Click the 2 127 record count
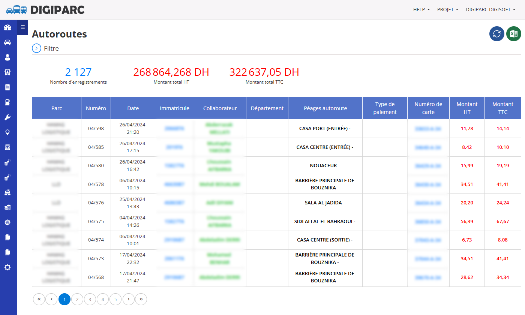 coord(78,72)
